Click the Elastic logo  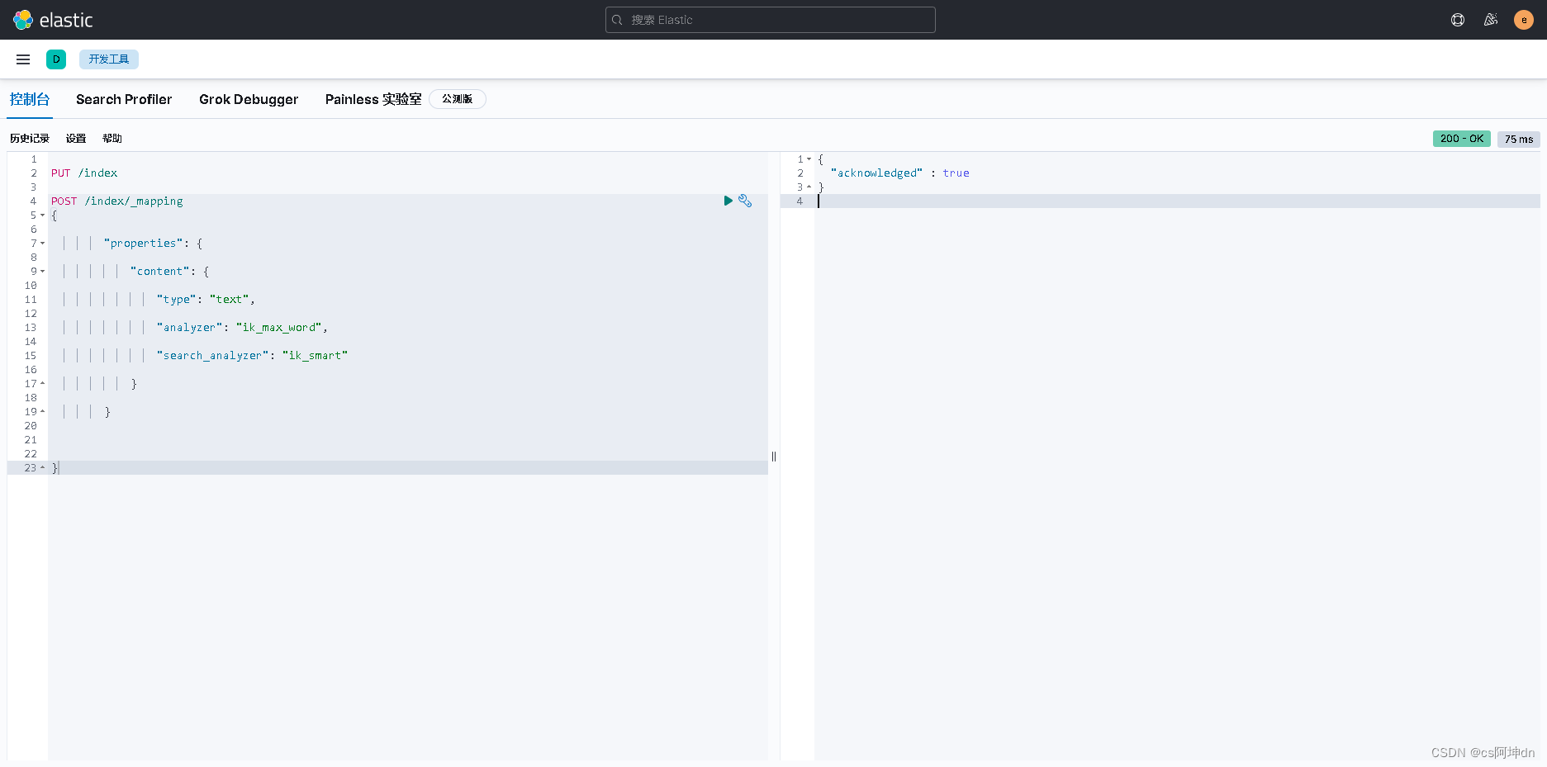pyautogui.click(x=53, y=20)
